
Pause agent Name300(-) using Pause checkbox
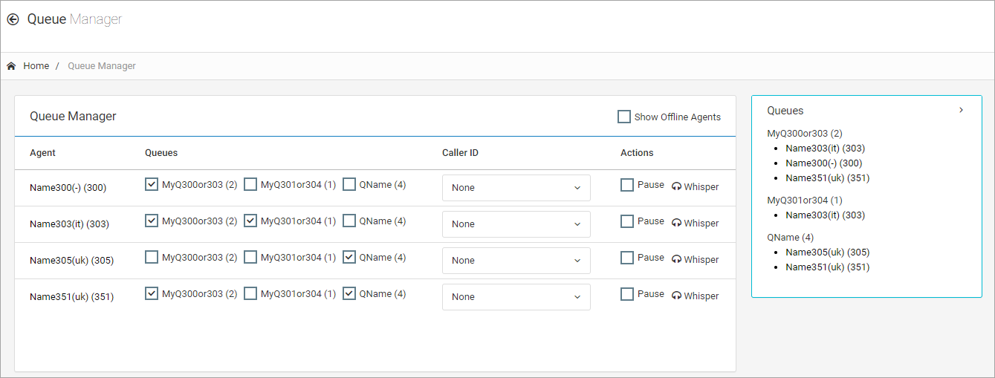click(627, 185)
